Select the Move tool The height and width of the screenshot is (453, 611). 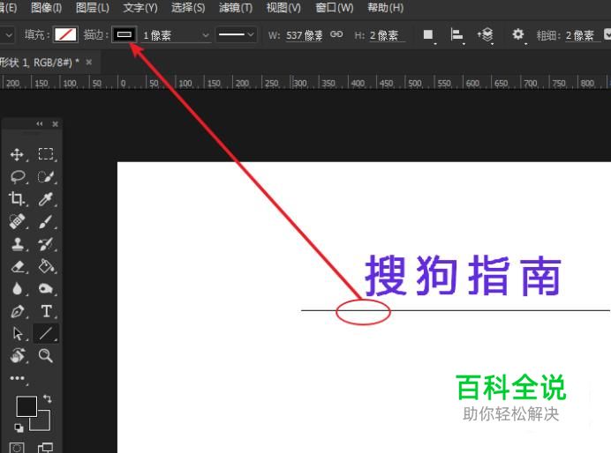(x=17, y=154)
